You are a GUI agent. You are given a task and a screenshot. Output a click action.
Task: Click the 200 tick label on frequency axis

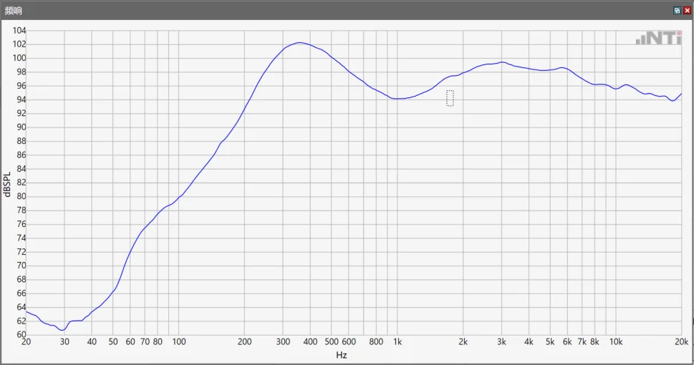[244, 341]
